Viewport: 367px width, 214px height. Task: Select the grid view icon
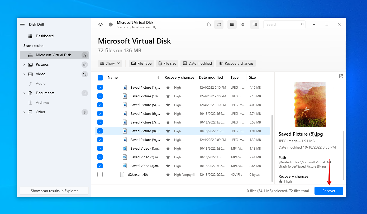click(242, 25)
